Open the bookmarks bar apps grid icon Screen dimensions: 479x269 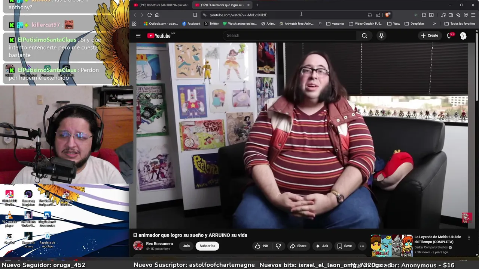[134, 24]
